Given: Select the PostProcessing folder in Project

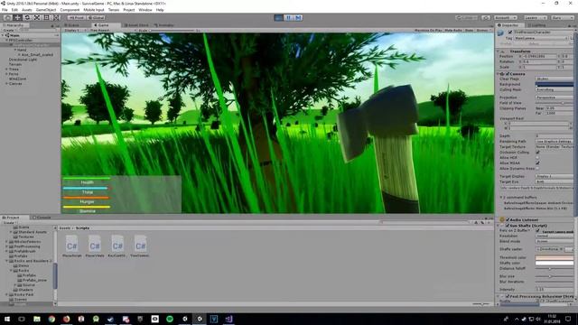Looking at the screenshot, I should (x=27, y=246).
